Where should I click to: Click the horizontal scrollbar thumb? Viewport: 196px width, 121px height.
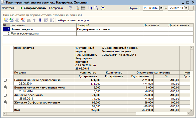click(x=71, y=113)
